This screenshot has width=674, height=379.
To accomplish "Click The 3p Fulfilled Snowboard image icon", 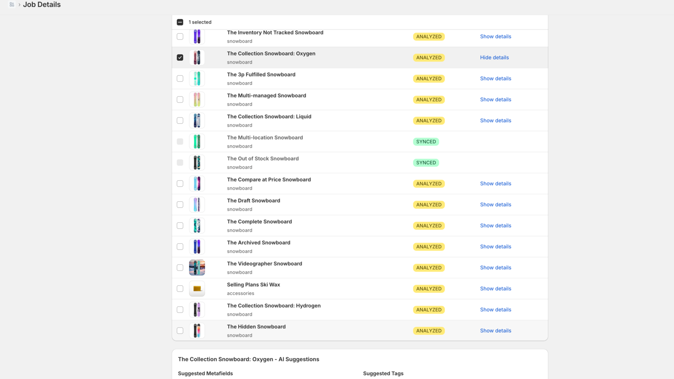I will pyautogui.click(x=197, y=79).
